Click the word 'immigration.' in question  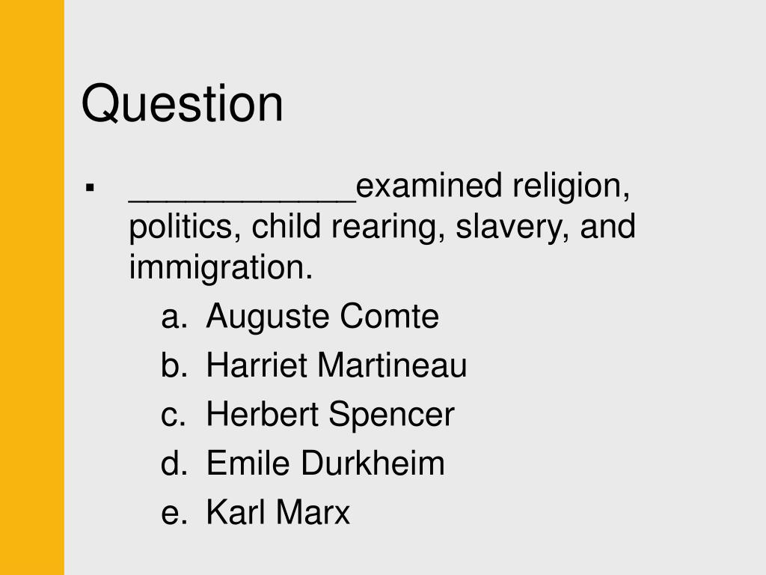pyautogui.click(x=221, y=269)
